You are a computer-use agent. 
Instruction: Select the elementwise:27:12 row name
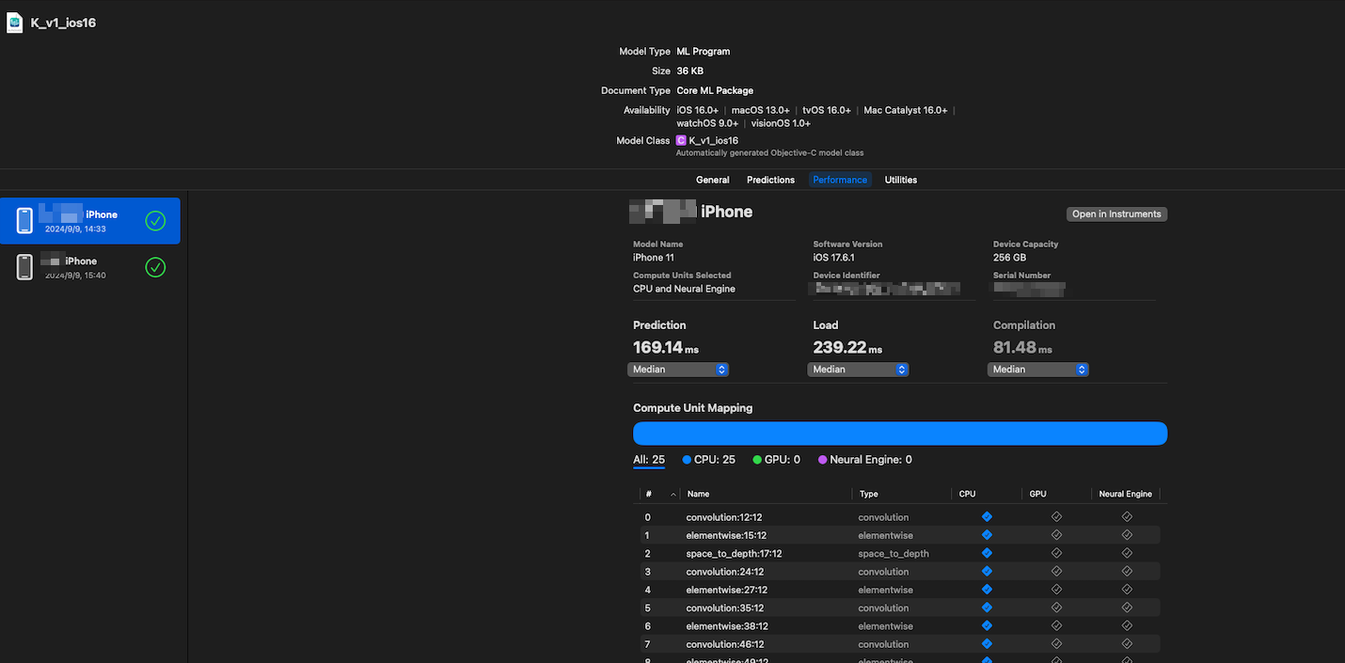727,590
